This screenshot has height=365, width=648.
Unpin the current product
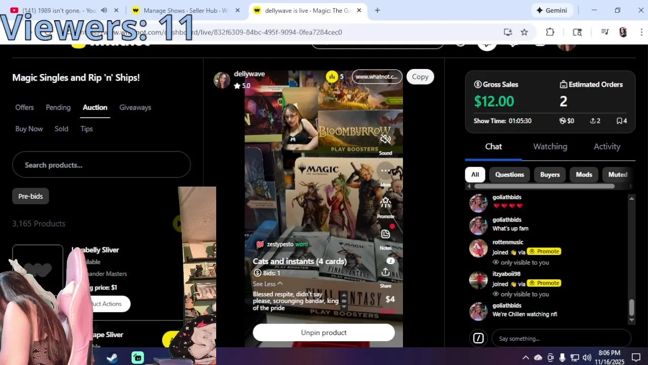point(323,333)
